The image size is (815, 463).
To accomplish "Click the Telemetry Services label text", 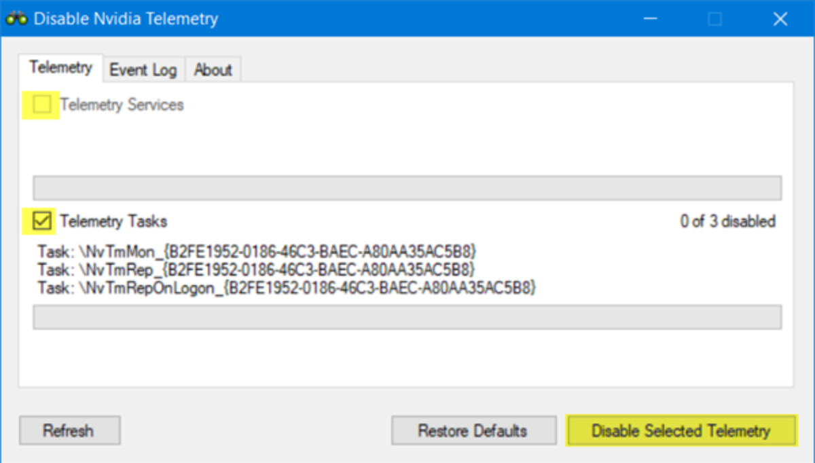I will click(x=121, y=104).
